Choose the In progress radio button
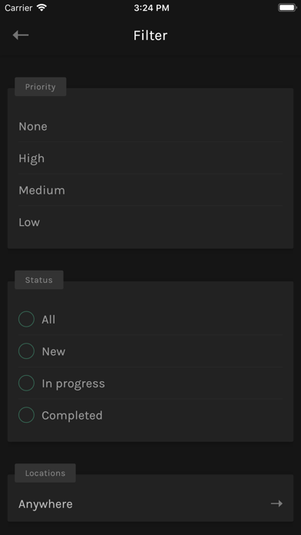 tap(26, 383)
